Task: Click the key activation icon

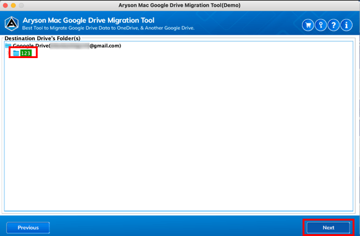Action: pos(320,25)
